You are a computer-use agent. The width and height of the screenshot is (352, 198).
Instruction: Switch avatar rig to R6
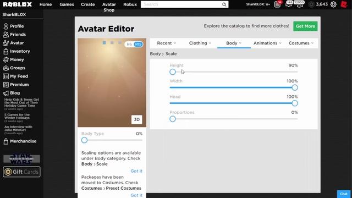pos(129,44)
